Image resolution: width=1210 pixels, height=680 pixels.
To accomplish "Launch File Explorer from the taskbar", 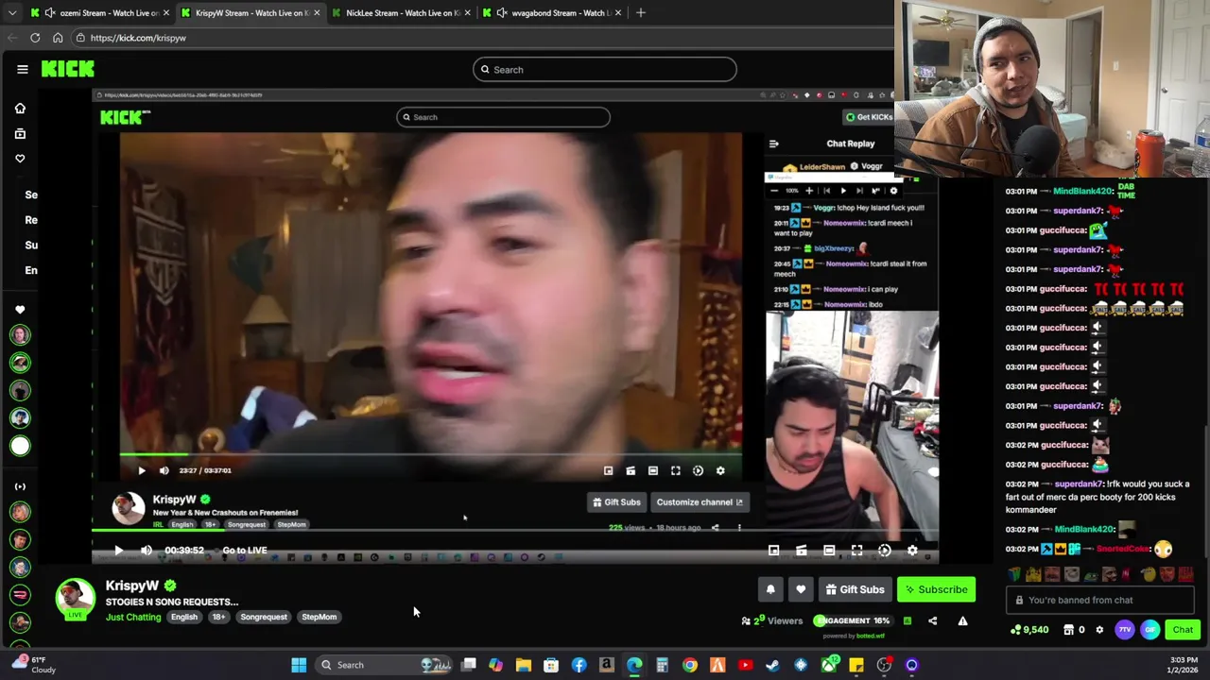I will click(524, 665).
